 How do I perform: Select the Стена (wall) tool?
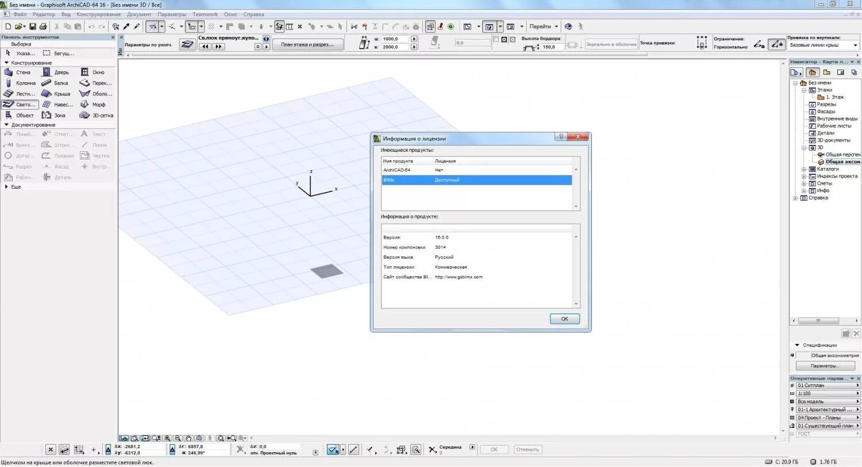point(18,72)
